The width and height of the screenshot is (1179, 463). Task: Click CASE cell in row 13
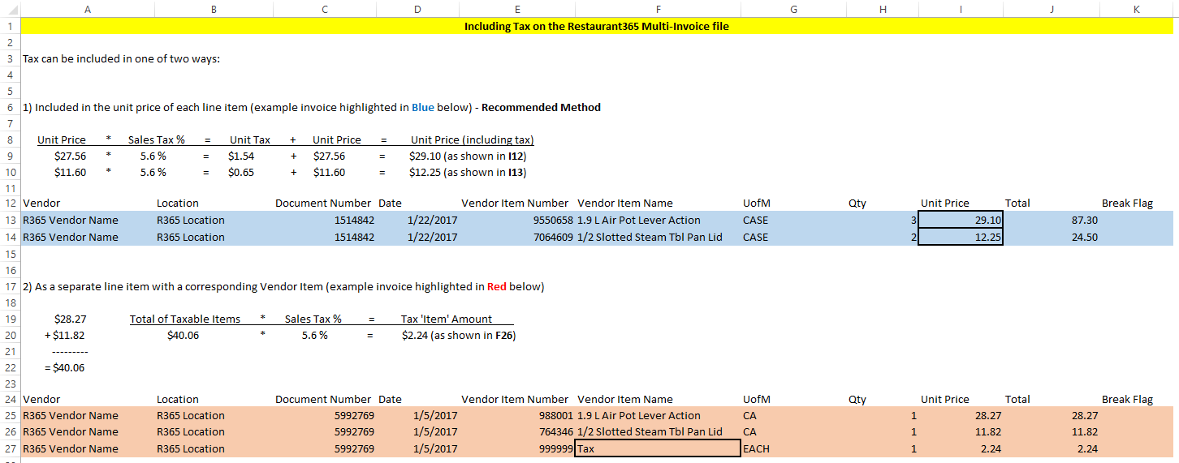pyautogui.click(x=756, y=220)
